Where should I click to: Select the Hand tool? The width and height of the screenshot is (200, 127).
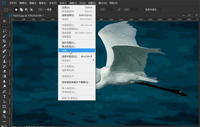click(4, 112)
